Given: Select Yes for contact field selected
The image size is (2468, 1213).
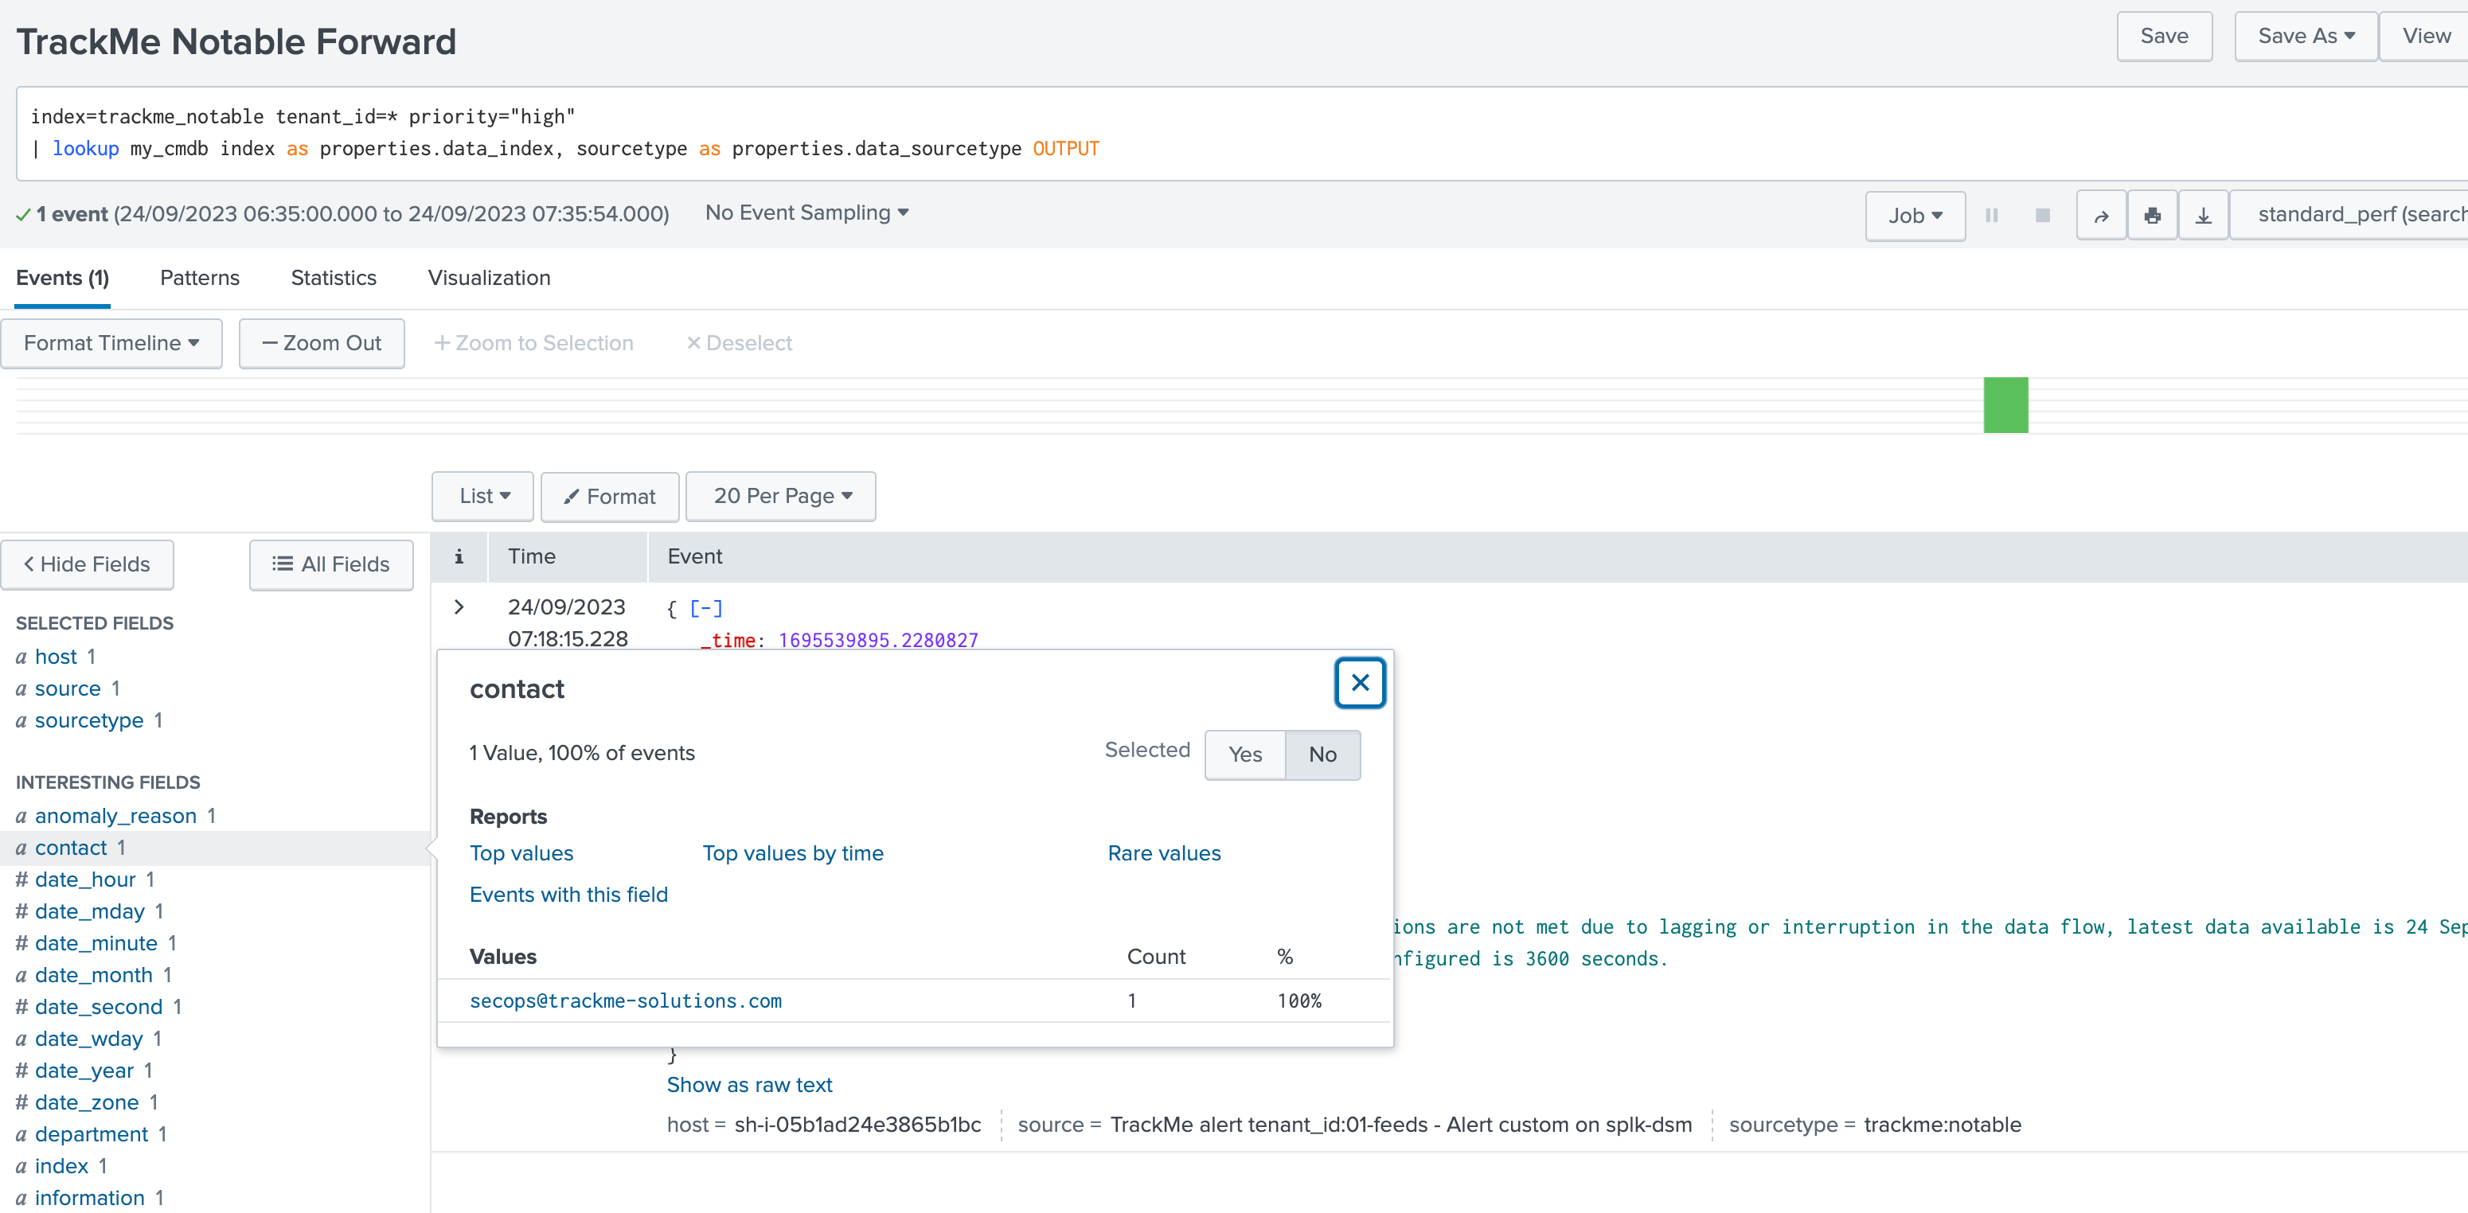Looking at the screenshot, I should tap(1244, 754).
